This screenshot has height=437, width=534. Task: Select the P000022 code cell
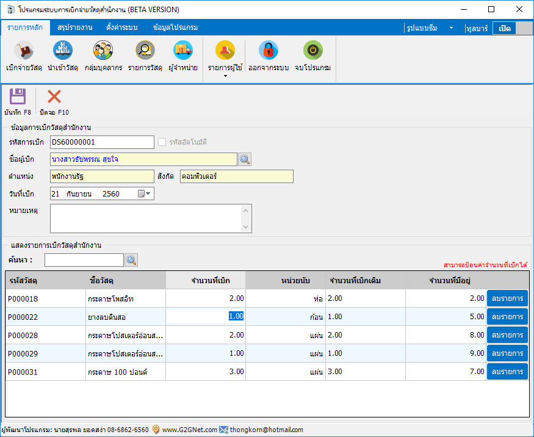(x=46, y=317)
